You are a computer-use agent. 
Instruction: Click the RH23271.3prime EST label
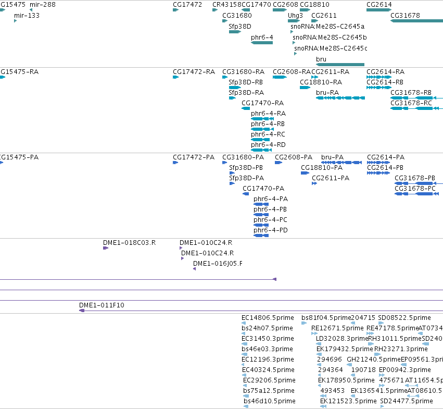click(x=401, y=349)
